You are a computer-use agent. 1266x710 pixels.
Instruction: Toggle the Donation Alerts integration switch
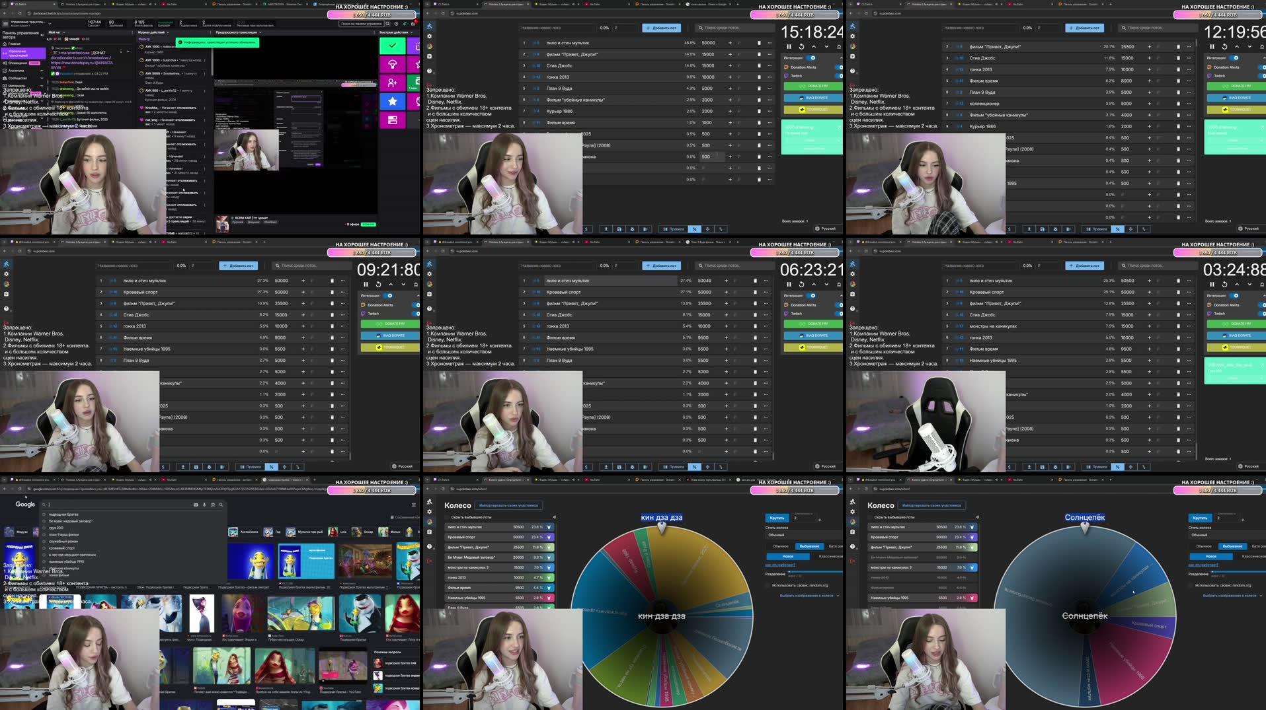(x=839, y=67)
